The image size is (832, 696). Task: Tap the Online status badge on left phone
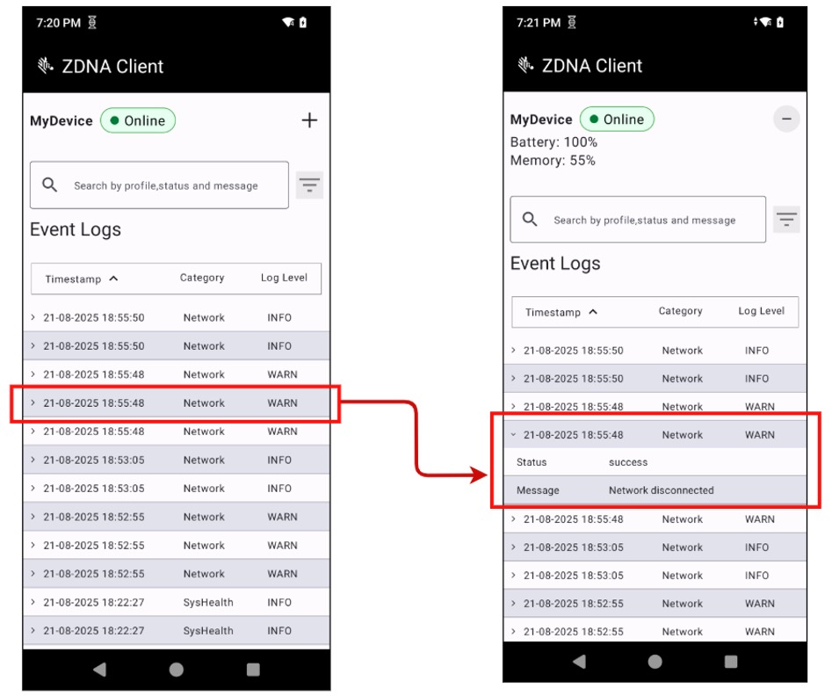pos(138,121)
